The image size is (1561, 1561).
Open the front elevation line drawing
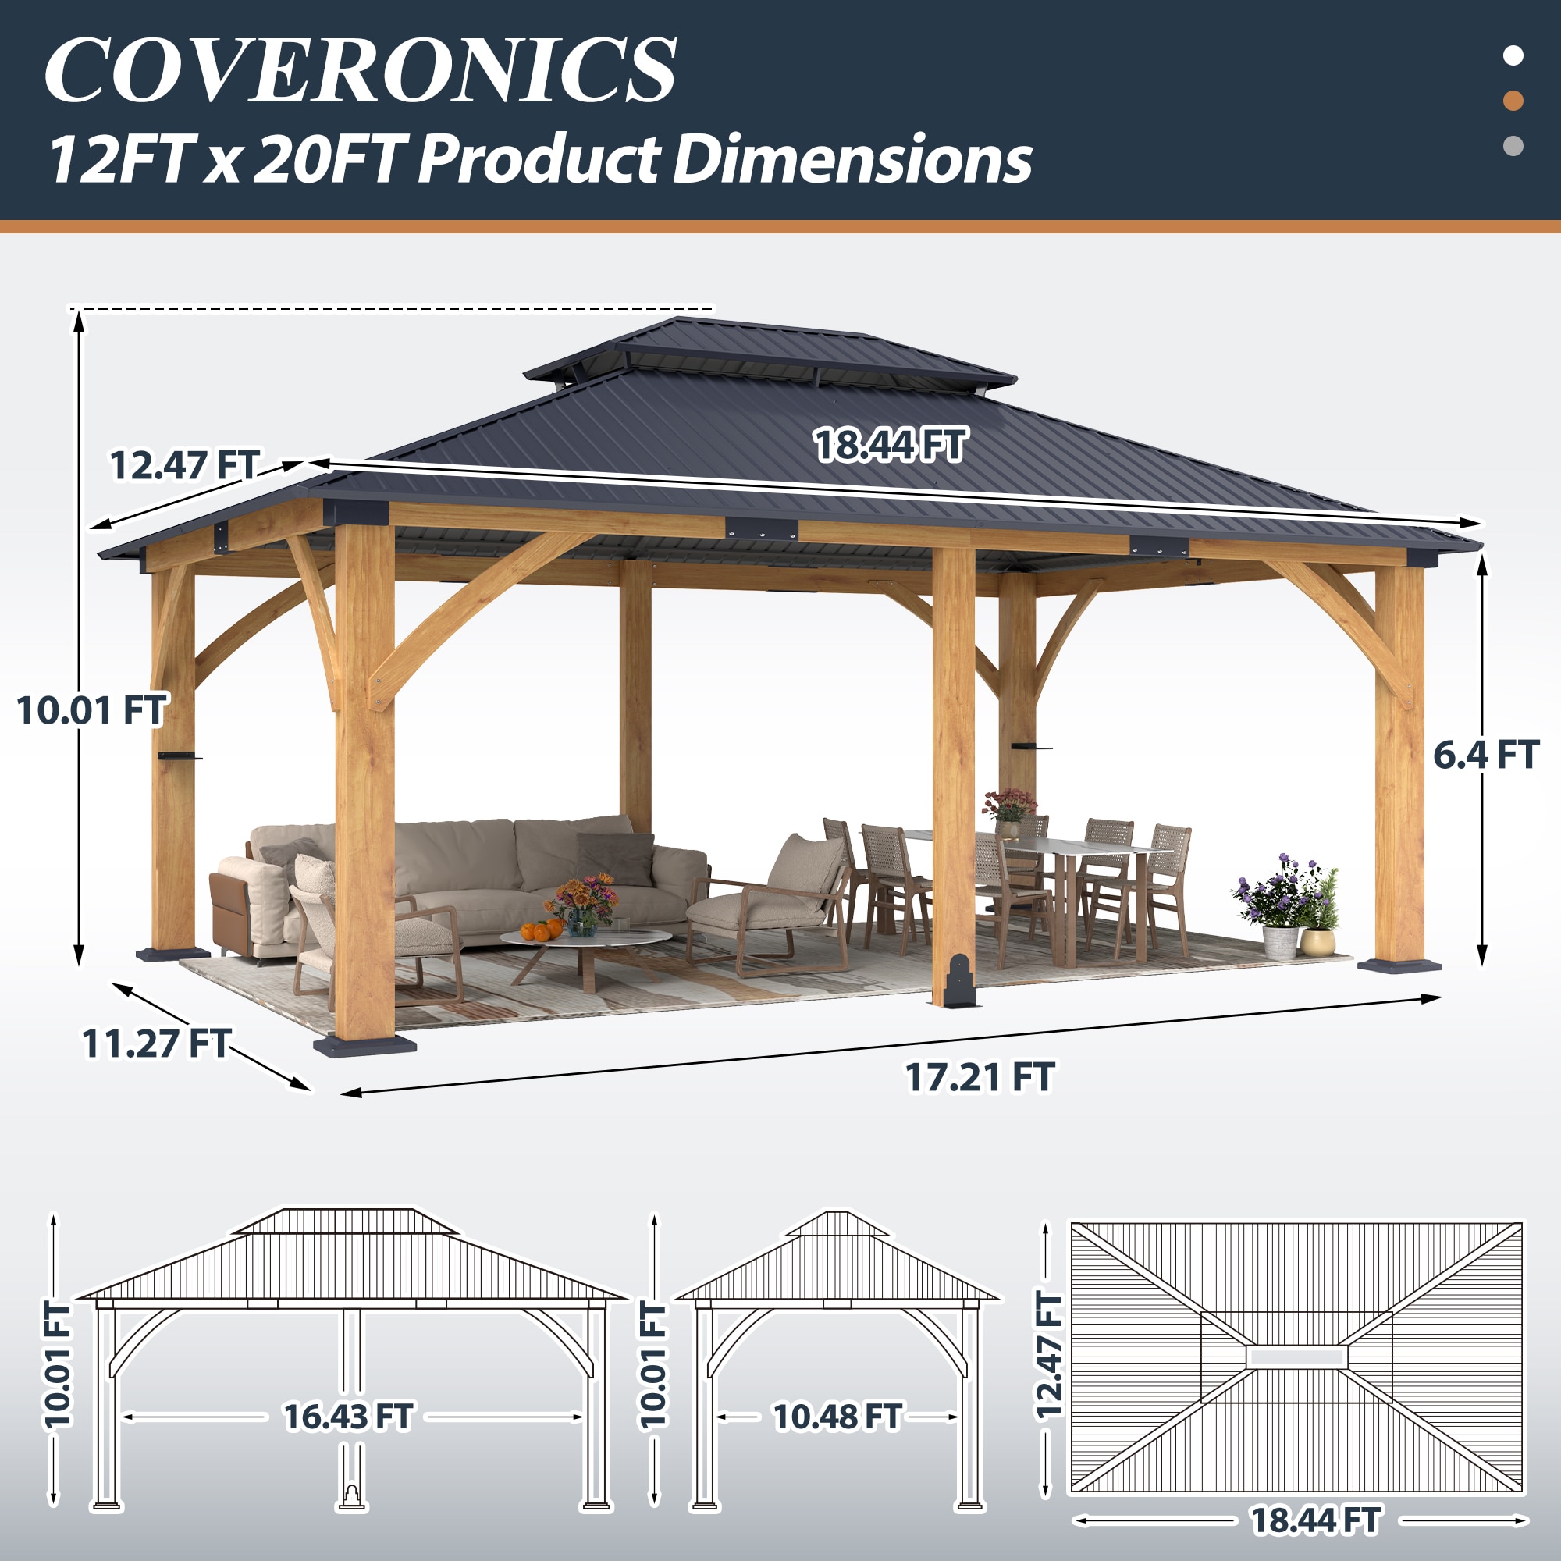point(350,1359)
